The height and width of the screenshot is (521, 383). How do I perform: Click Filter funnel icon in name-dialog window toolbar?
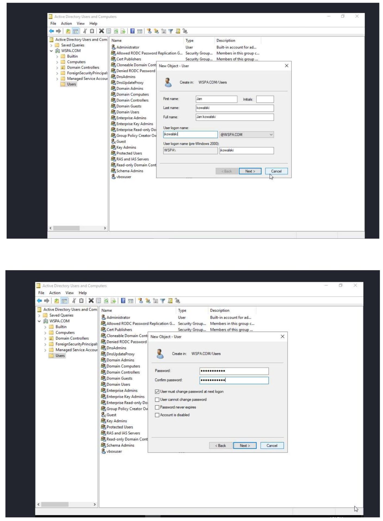[x=171, y=31]
